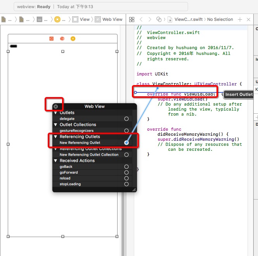Select the View breadcrumb item
Image resolution: width=258 pixels, height=256 pixels.
click(x=81, y=19)
